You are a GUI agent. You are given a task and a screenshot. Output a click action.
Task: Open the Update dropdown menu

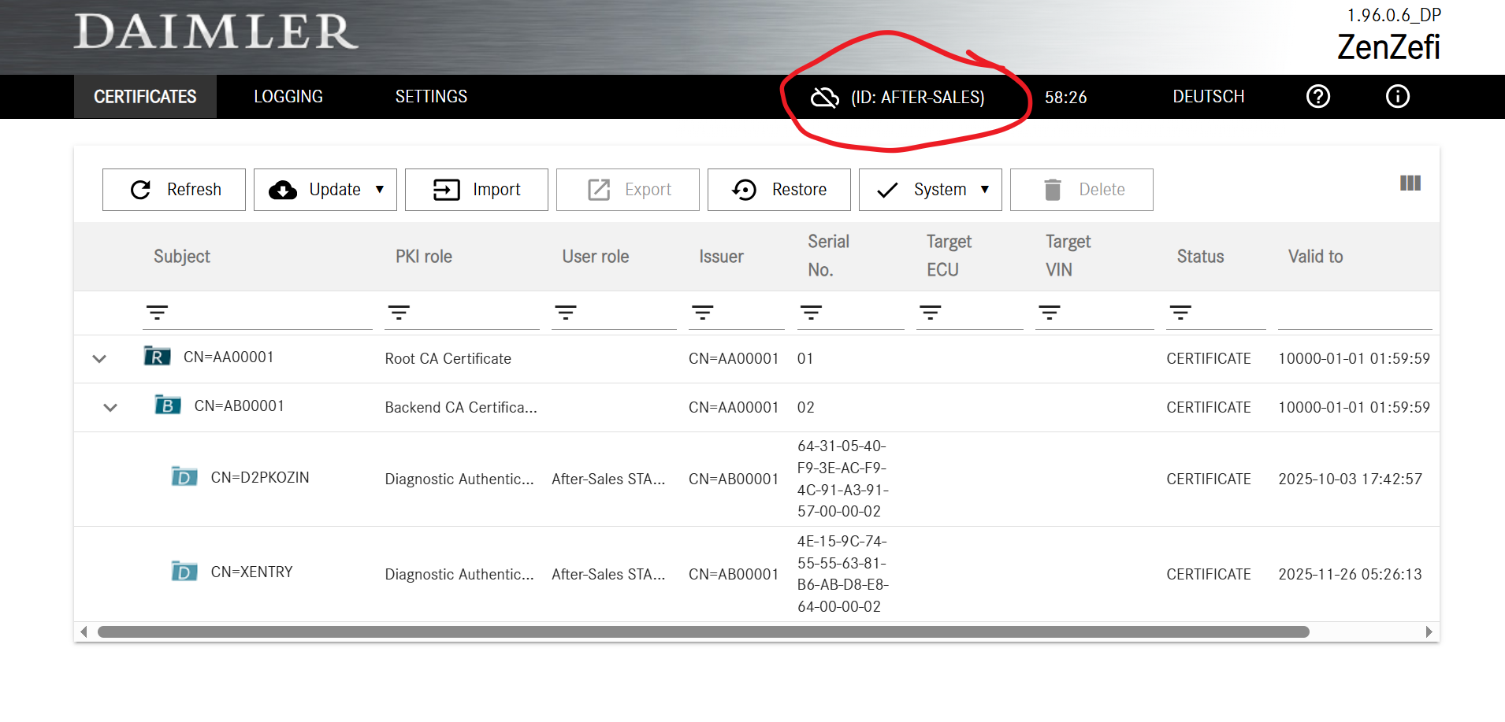pyautogui.click(x=325, y=190)
